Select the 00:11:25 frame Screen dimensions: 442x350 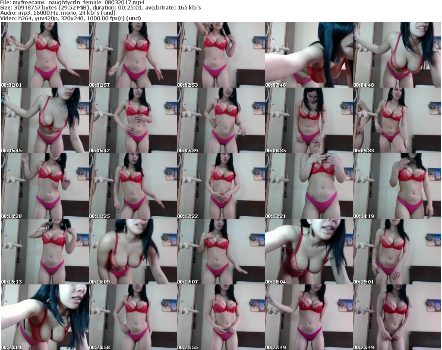[x=133, y=186]
